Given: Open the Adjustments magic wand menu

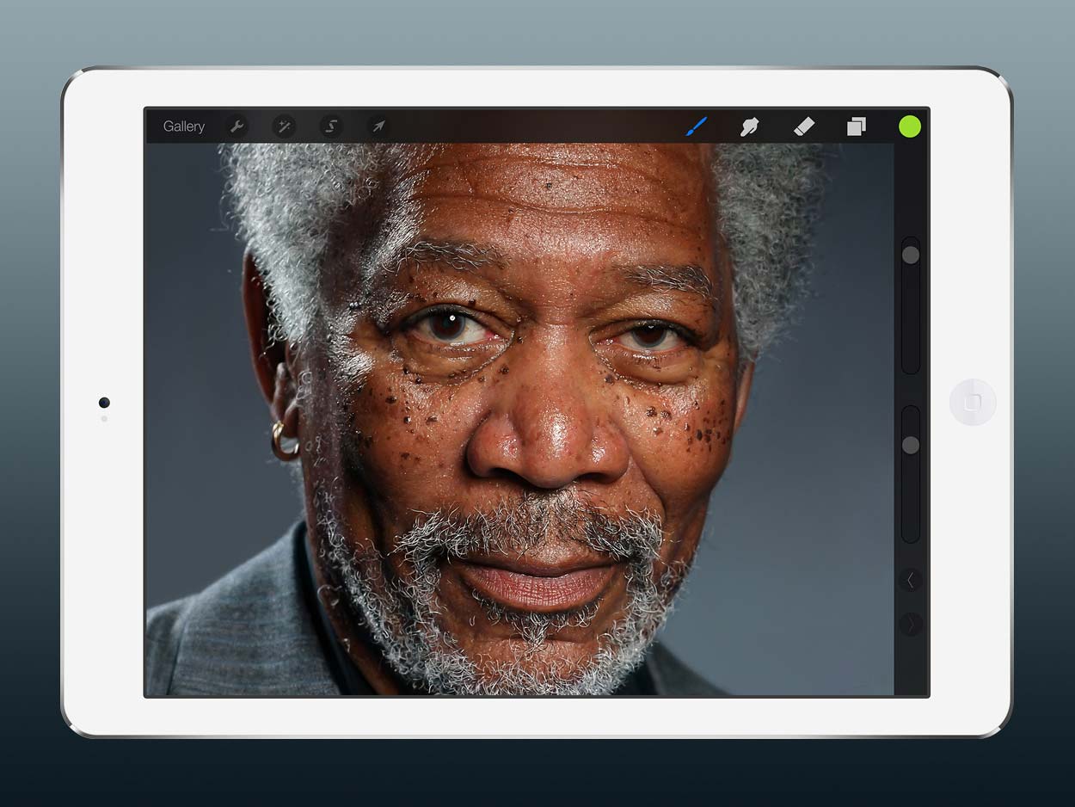Looking at the screenshot, I should point(284,126).
